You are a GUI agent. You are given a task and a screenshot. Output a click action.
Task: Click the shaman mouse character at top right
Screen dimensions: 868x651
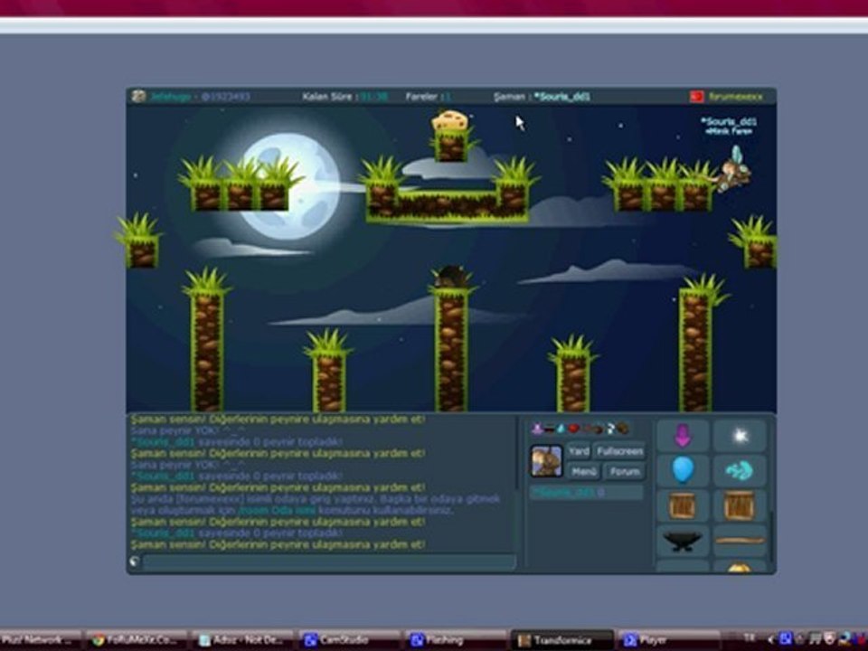[733, 171]
